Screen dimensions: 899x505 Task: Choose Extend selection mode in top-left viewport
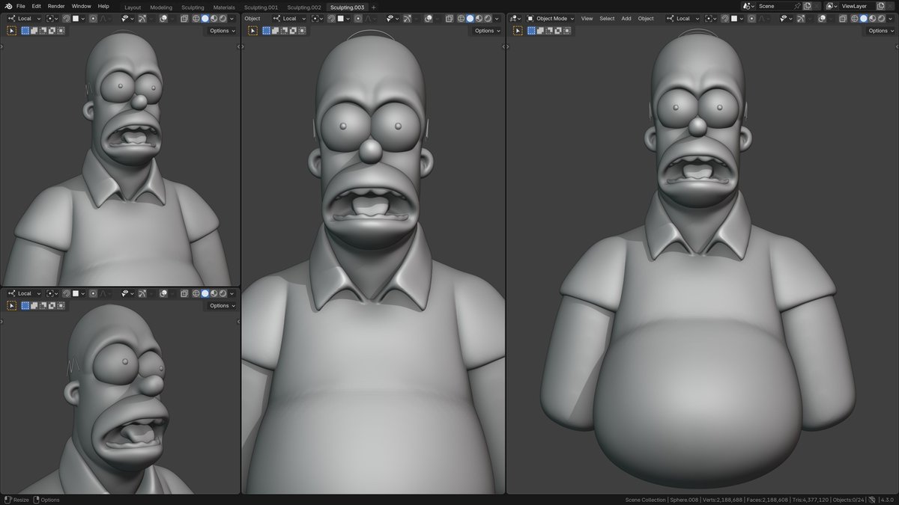pyautogui.click(x=34, y=31)
